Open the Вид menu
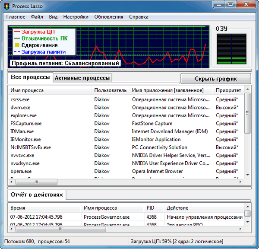The image size is (259, 249). 53,17
